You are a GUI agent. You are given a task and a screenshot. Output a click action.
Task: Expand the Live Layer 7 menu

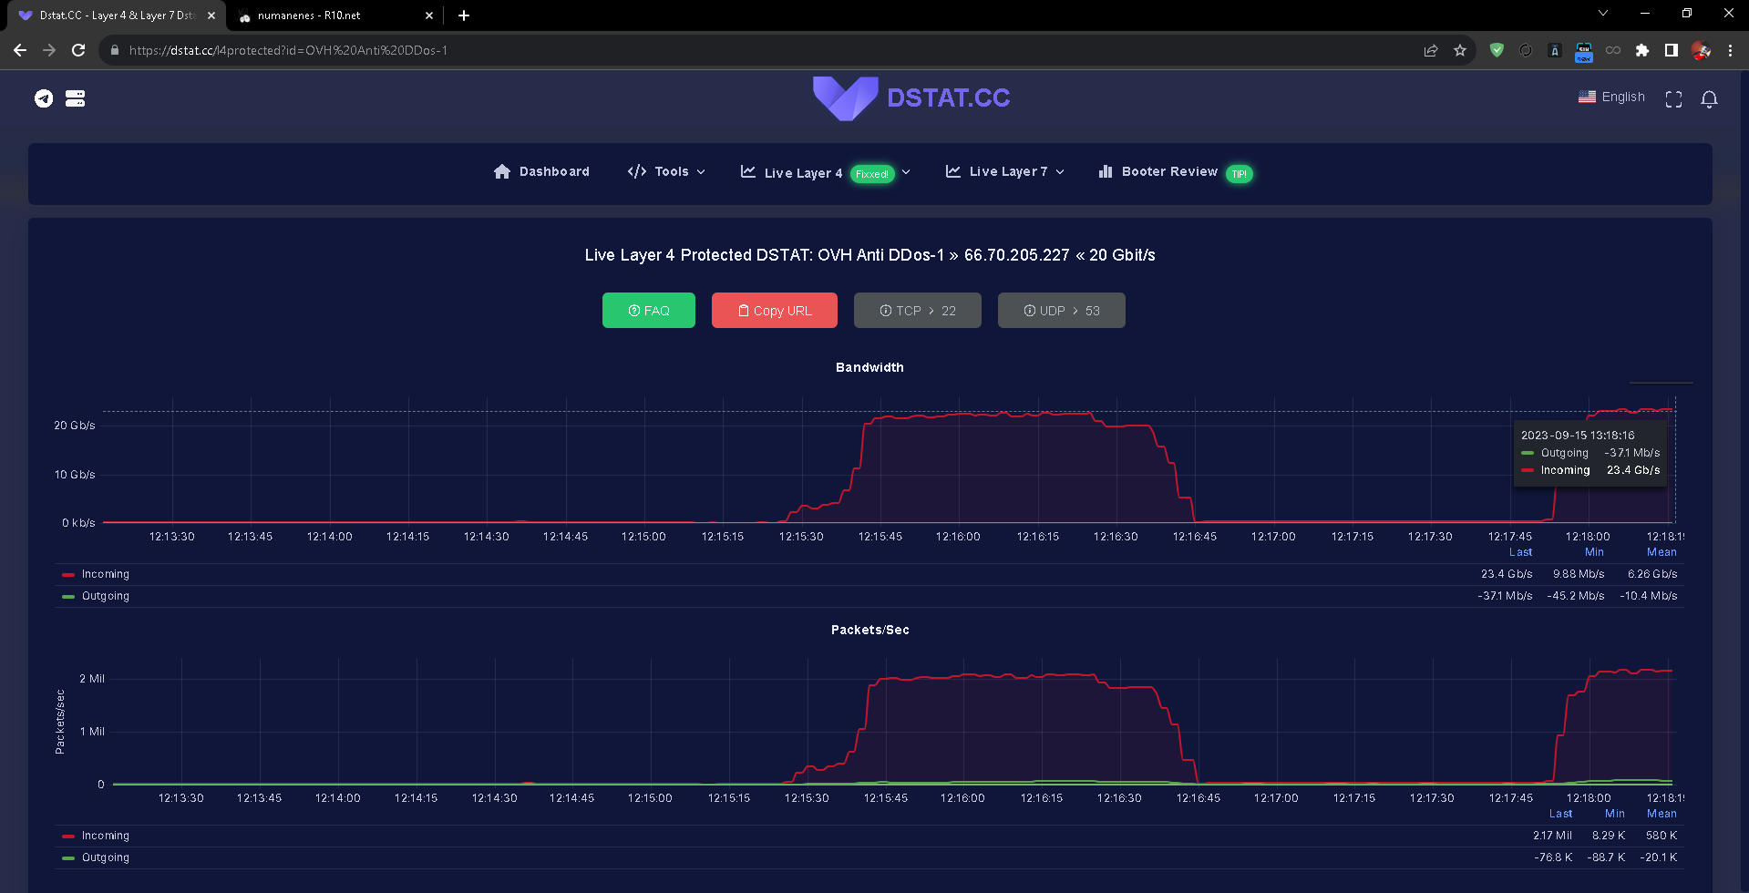1005,171
